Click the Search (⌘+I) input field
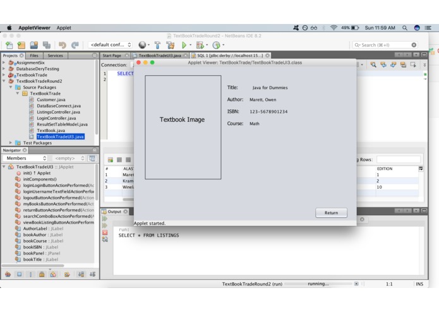 tap(385, 45)
